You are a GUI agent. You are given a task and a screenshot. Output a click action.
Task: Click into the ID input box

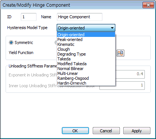point(29,17)
